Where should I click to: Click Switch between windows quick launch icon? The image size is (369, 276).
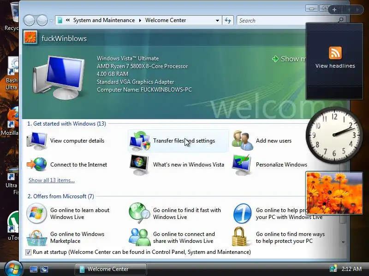(x=44, y=269)
